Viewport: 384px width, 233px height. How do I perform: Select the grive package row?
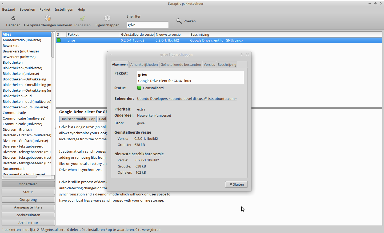click(x=219, y=40)
